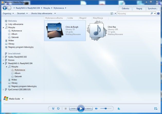Click ReadyNAS-1: ReadyNAS 104 in the breadcrumb

28,8
